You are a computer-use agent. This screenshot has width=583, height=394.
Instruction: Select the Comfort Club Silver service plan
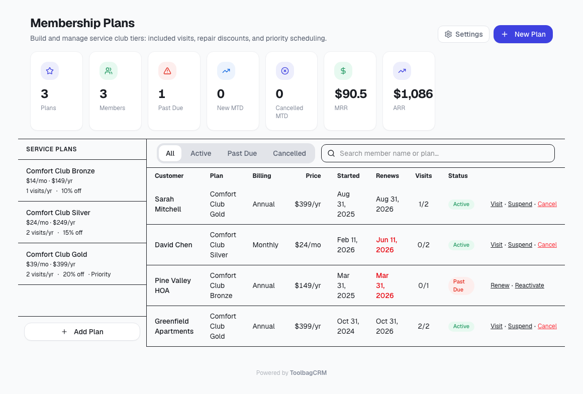[82, 222]
